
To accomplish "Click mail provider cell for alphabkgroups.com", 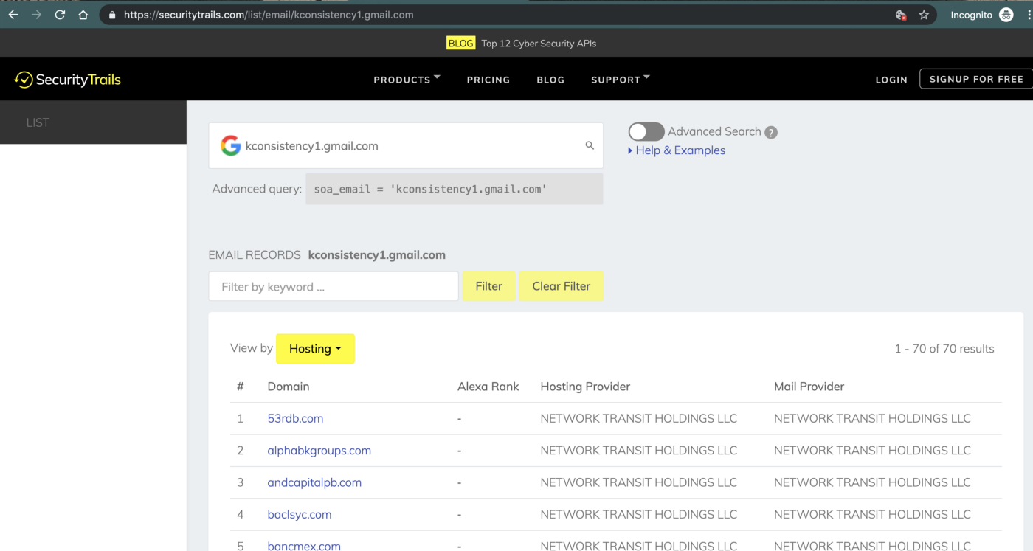I will 872,451.
